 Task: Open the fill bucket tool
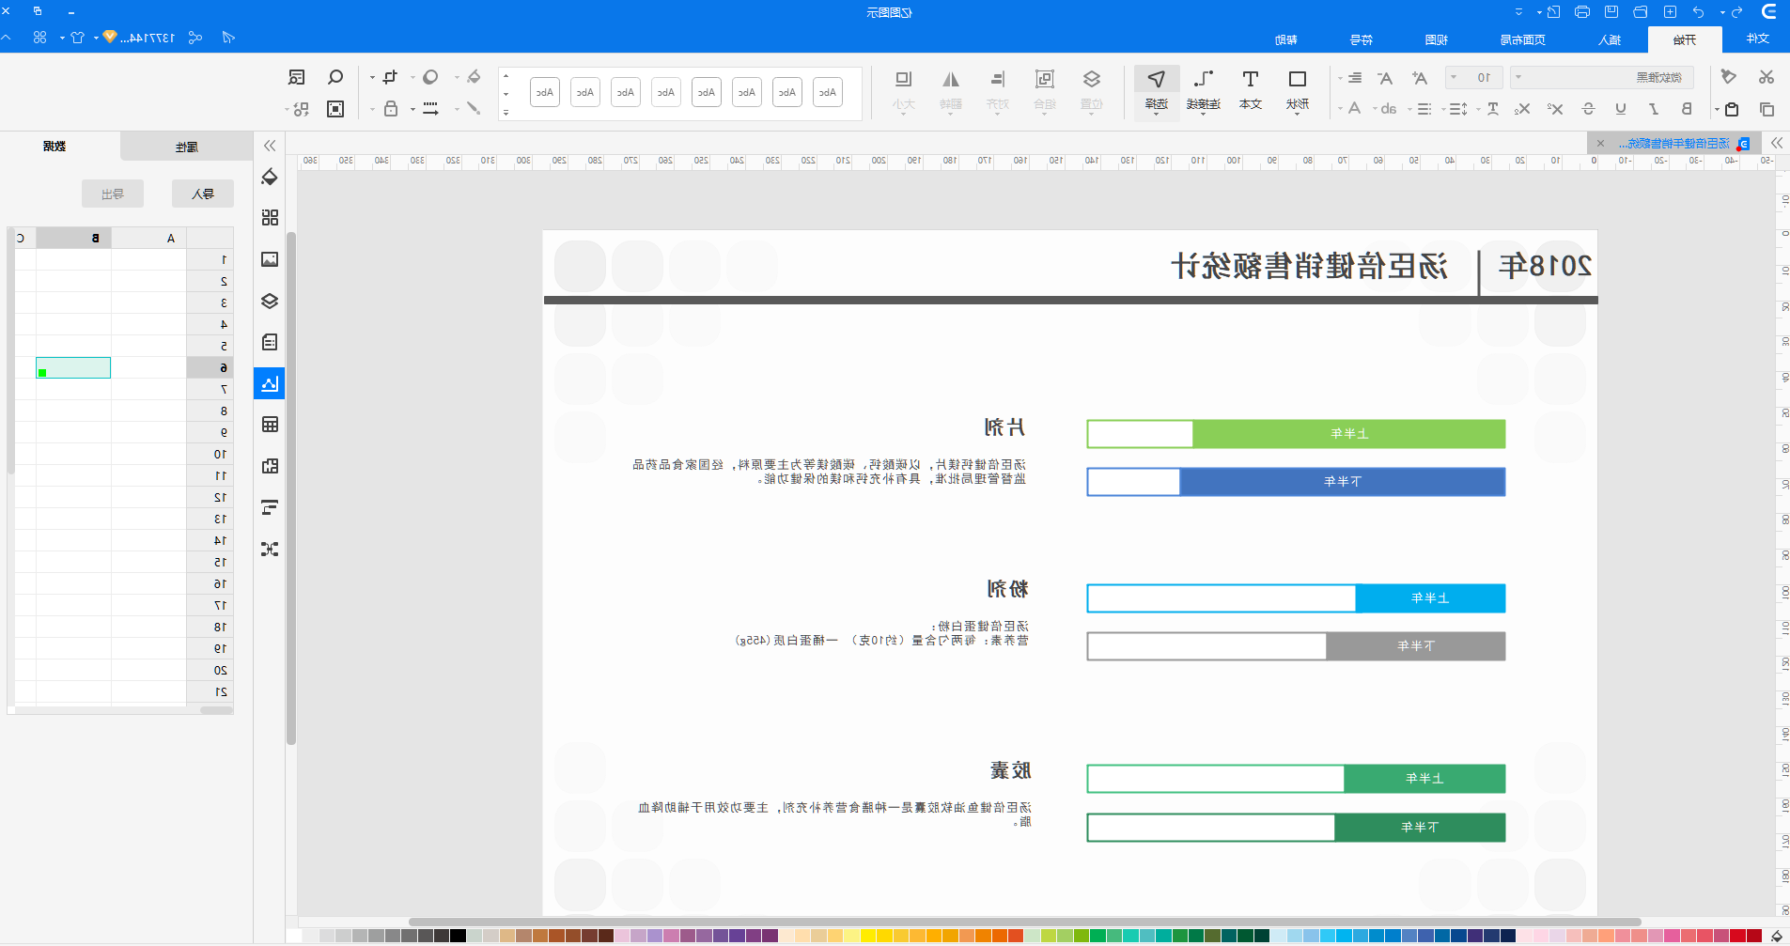click(474, 77)
